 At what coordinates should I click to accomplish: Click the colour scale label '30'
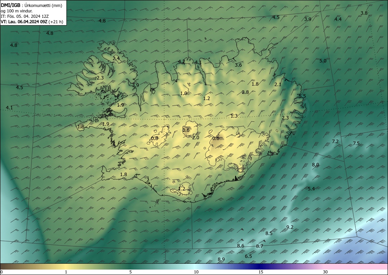(326, 272)
